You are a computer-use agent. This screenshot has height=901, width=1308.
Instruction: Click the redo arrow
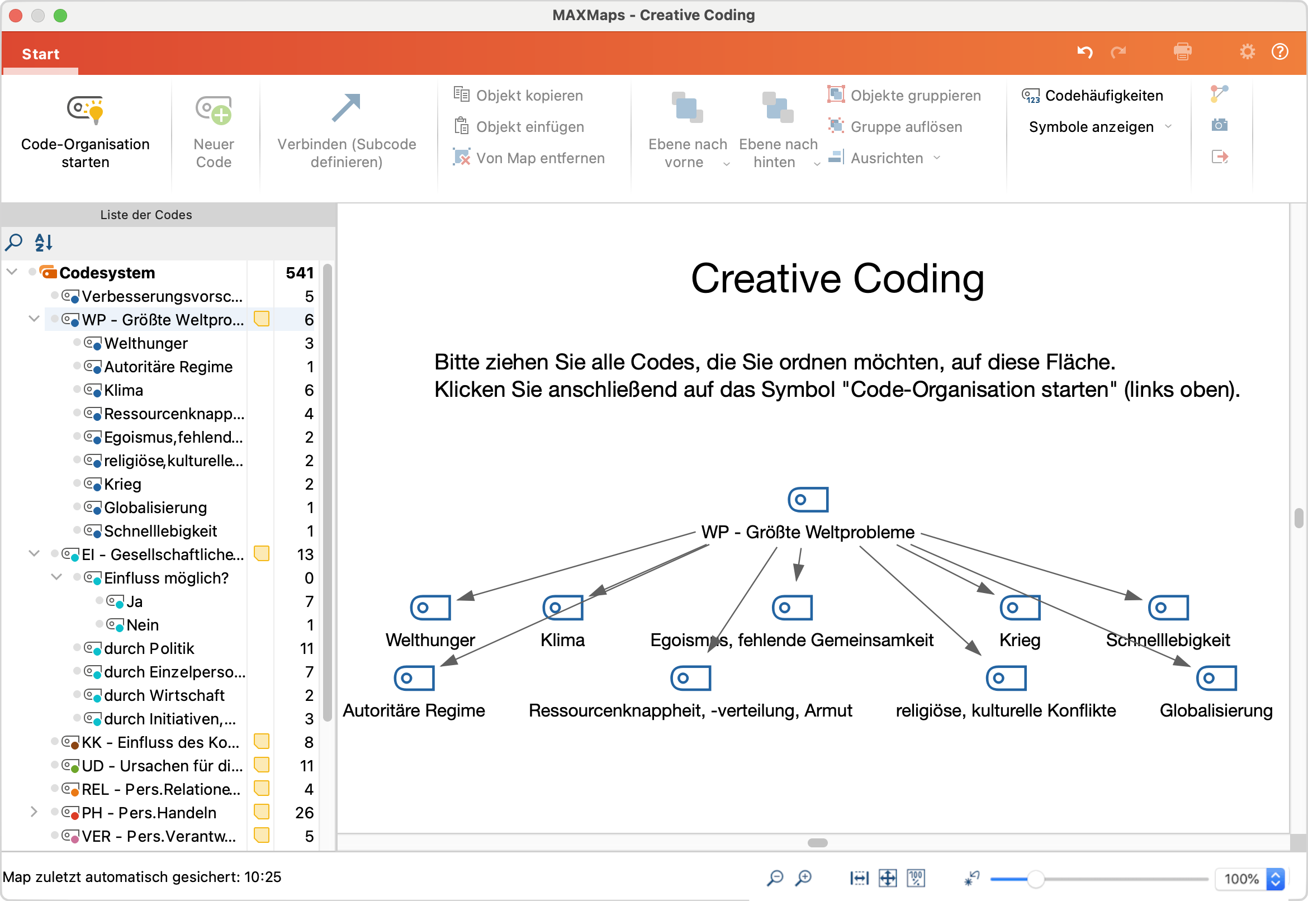click(1118, 53)
